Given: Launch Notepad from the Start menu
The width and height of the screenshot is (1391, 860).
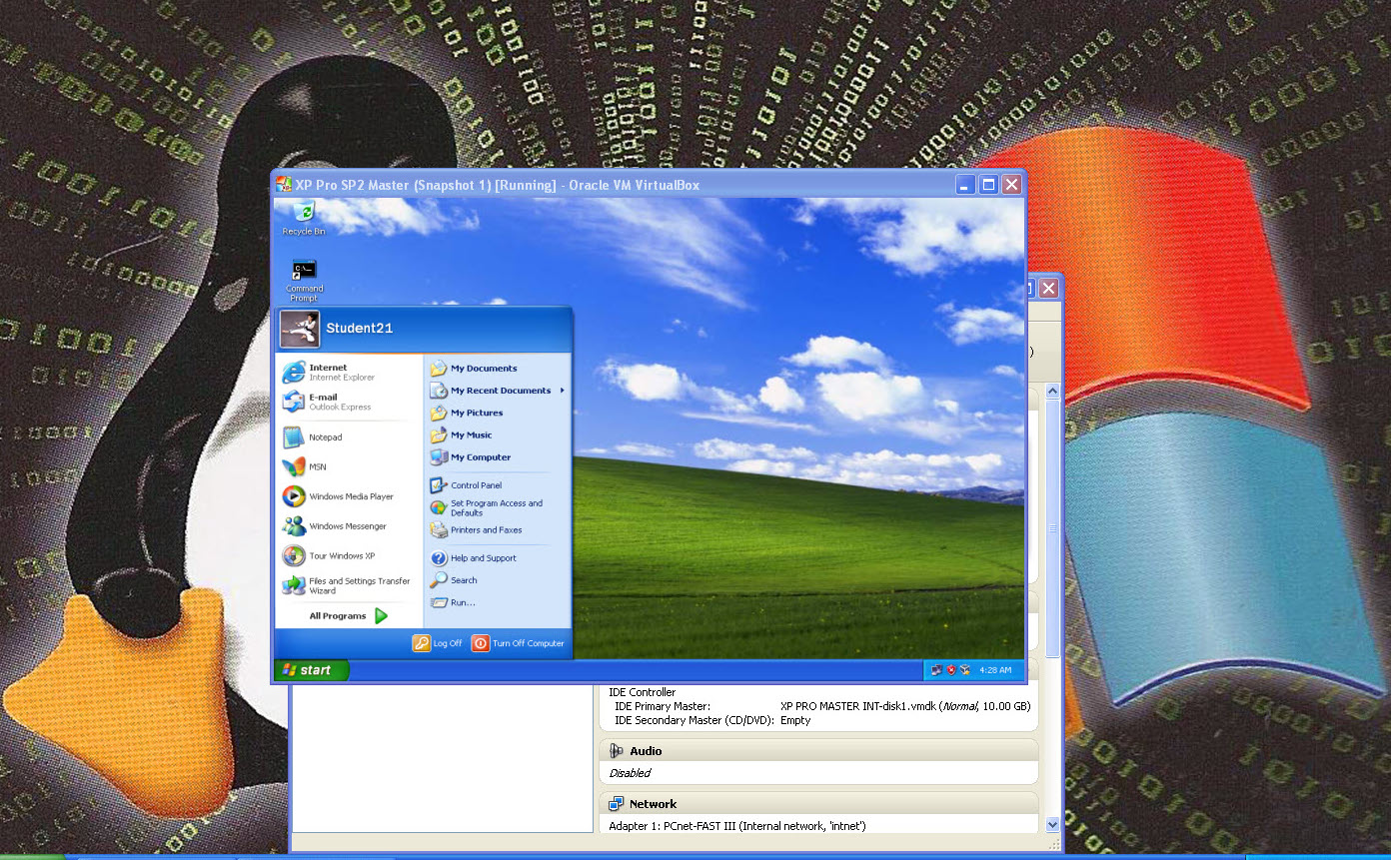Looking at the screenshot, I should (325, 437).
